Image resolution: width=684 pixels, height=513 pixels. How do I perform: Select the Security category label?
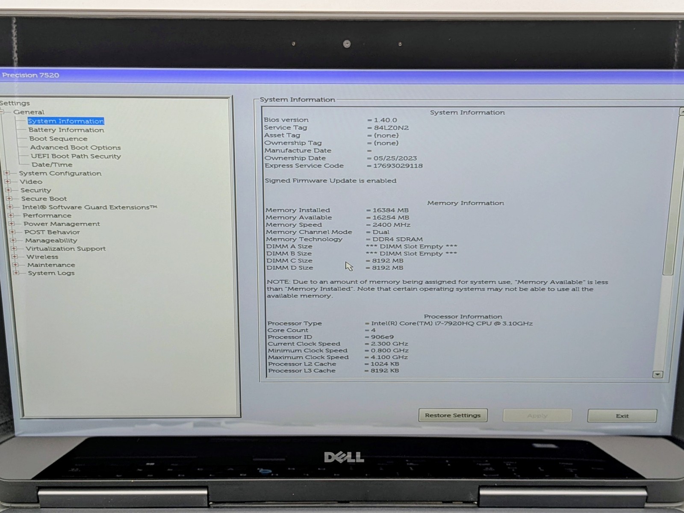(x=35, y=190)
